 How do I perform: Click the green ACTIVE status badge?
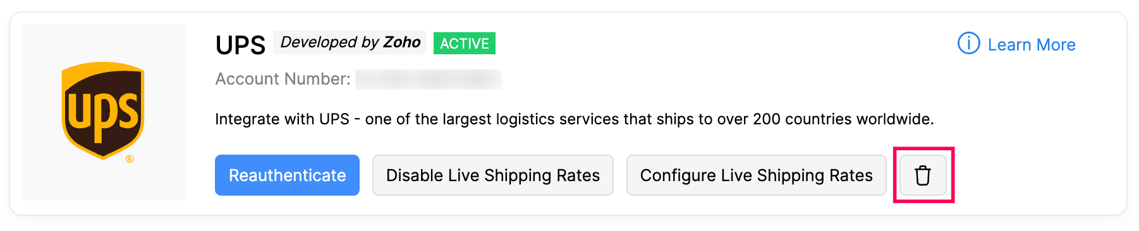pyautogui.click(x=465, y=44)
